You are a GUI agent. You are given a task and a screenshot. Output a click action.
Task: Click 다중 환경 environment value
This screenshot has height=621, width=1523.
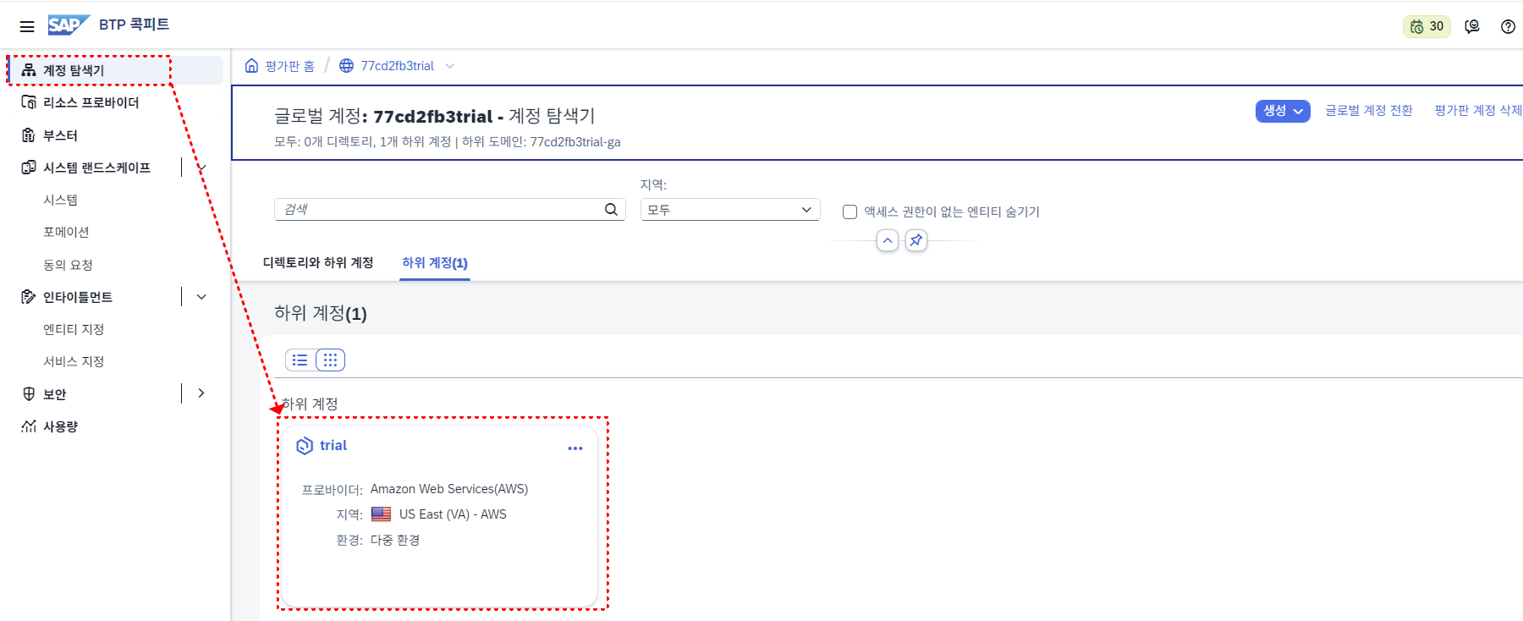click(x=395, y=540)
